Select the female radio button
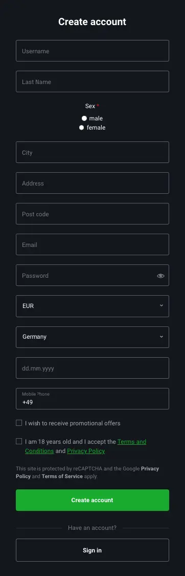Image resolution: width=185 pixels, height=576 pixels. coord(82,128)
